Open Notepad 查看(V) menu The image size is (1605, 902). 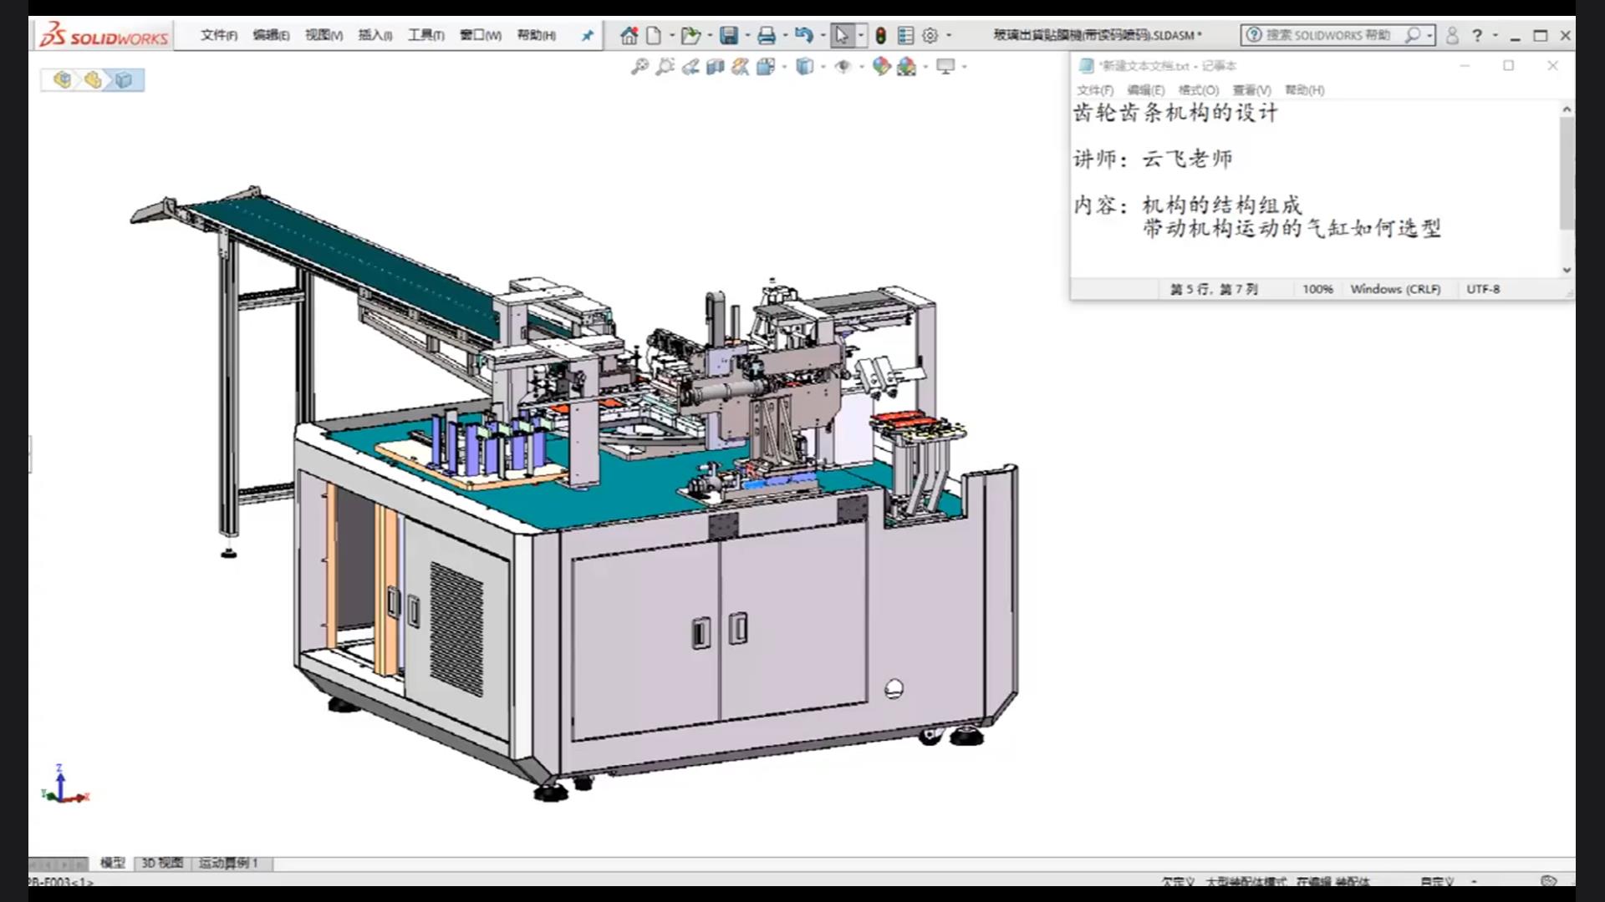tap(1251, 90)
